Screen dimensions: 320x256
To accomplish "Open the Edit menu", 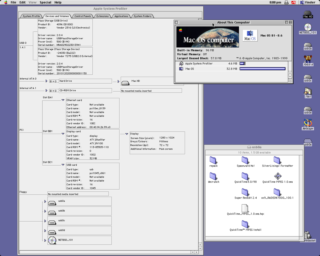I will [x=22, y=2].
